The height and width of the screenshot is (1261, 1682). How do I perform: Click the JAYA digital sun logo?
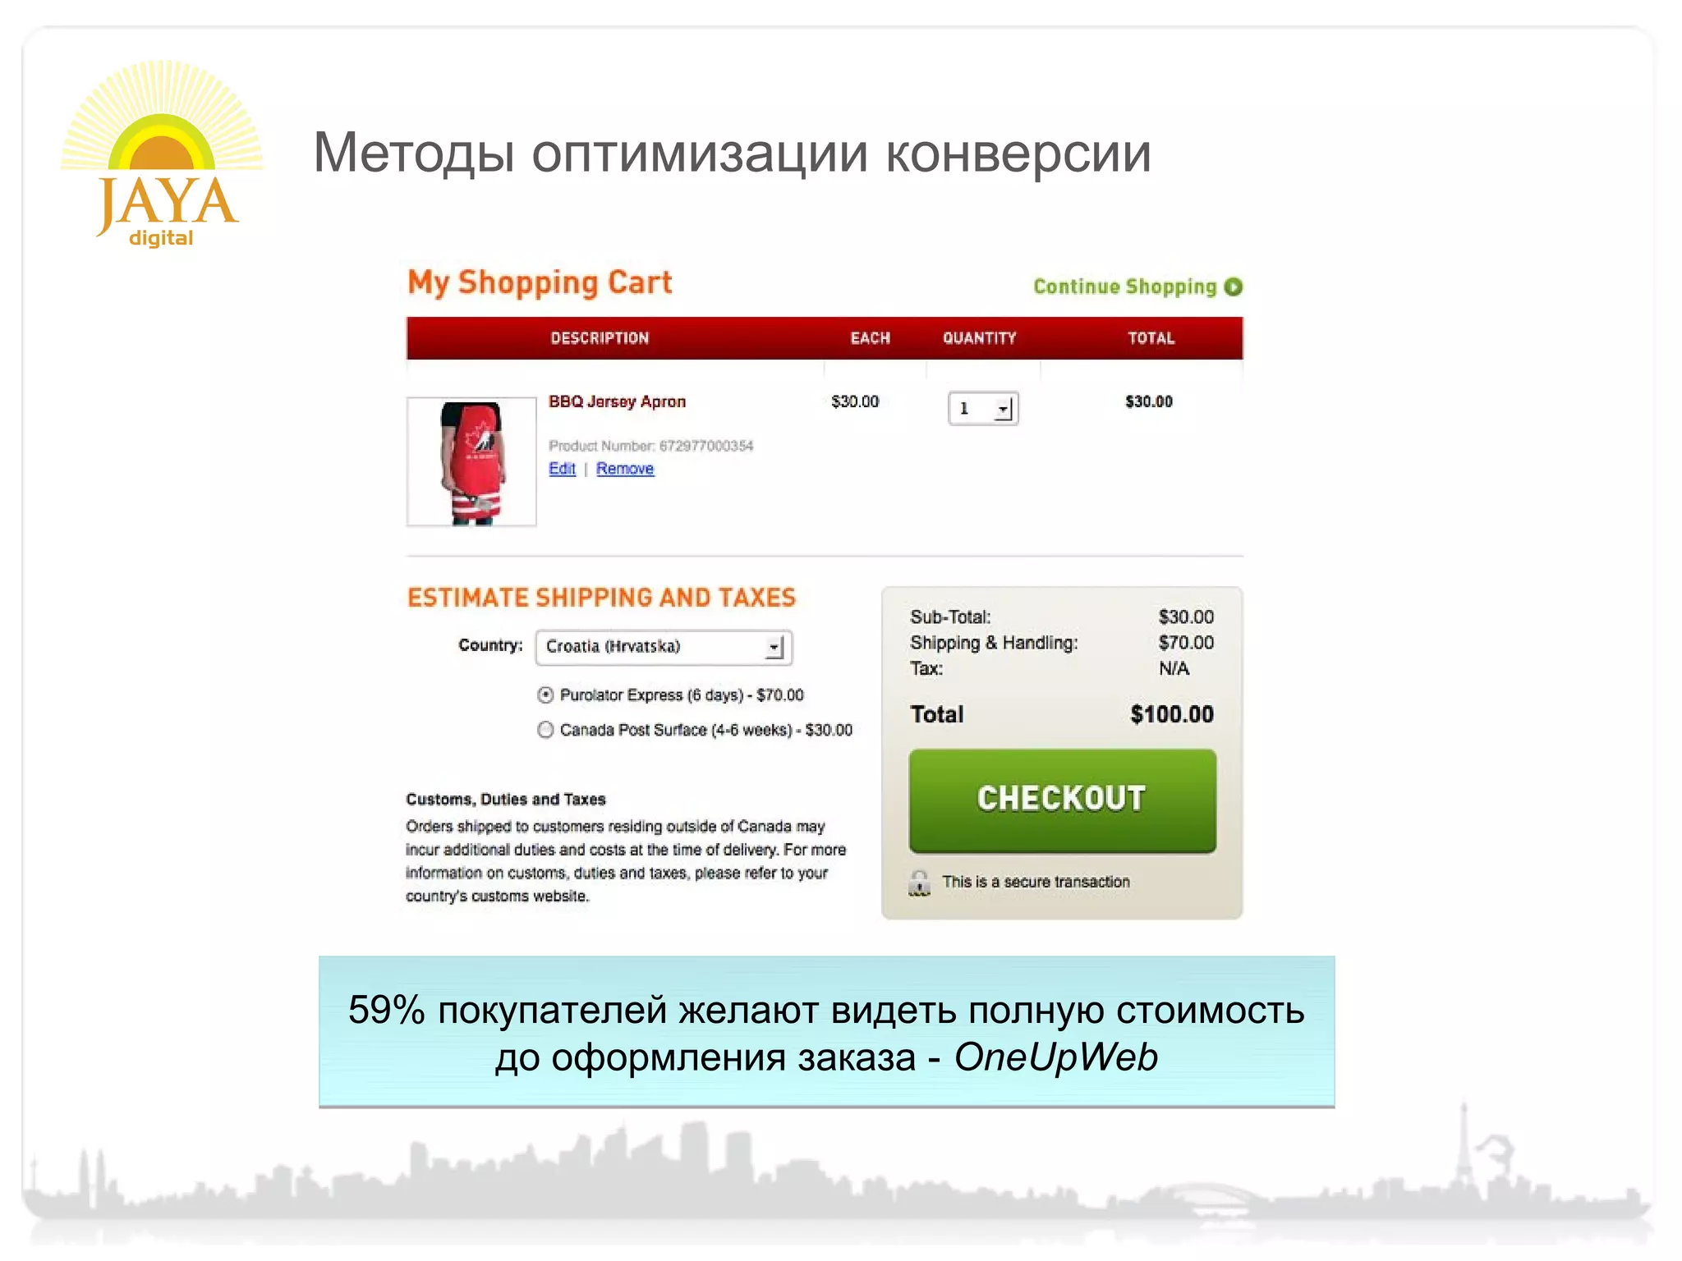point(162,154)
